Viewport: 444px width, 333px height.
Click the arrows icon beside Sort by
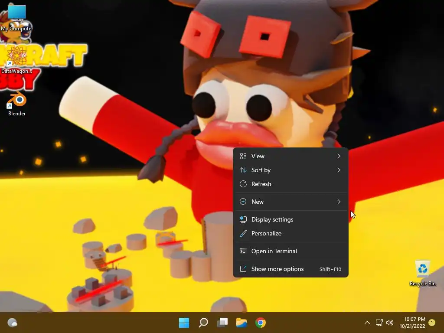(243, 170)
